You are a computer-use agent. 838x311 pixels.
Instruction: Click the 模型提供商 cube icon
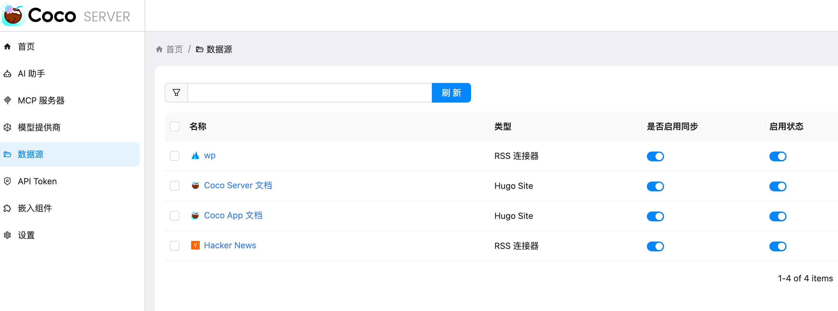7,127
